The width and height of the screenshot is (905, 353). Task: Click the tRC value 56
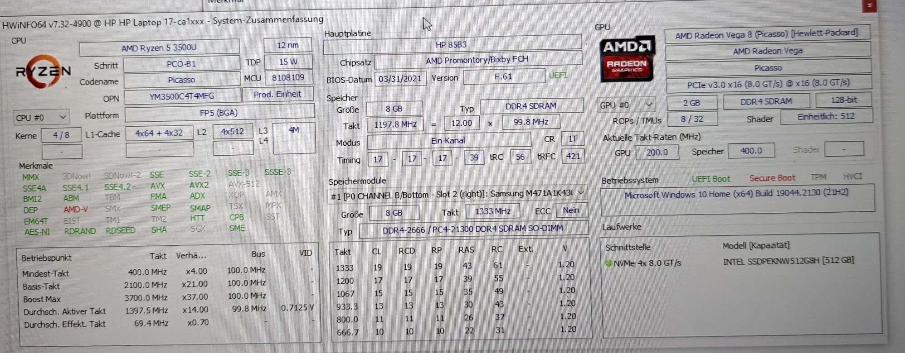tap(520, 157)
